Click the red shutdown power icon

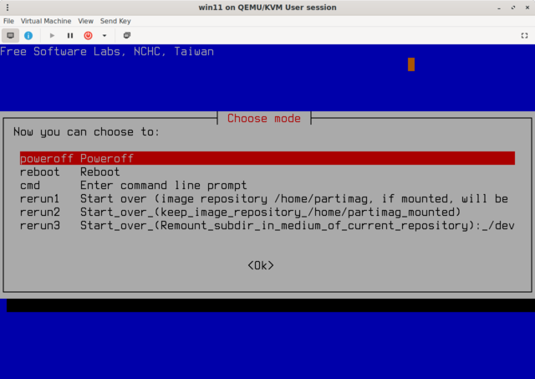click(x=88, y=35)
